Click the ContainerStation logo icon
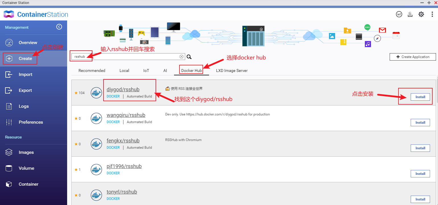The width and height of the screenshot is (438, 205). (9, 14)
